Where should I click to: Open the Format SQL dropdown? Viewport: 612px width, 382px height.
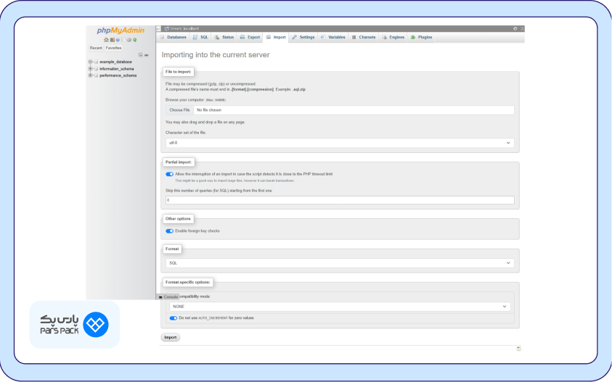coord(340,263)
